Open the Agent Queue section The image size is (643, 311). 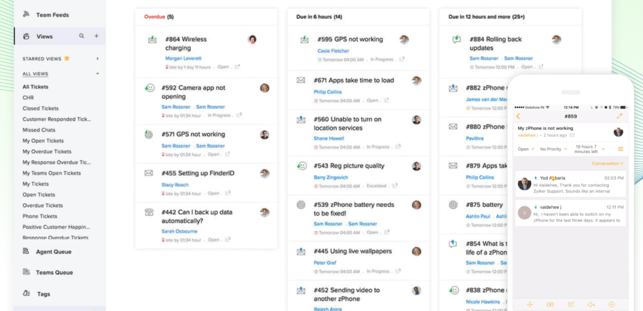(53, 251)
